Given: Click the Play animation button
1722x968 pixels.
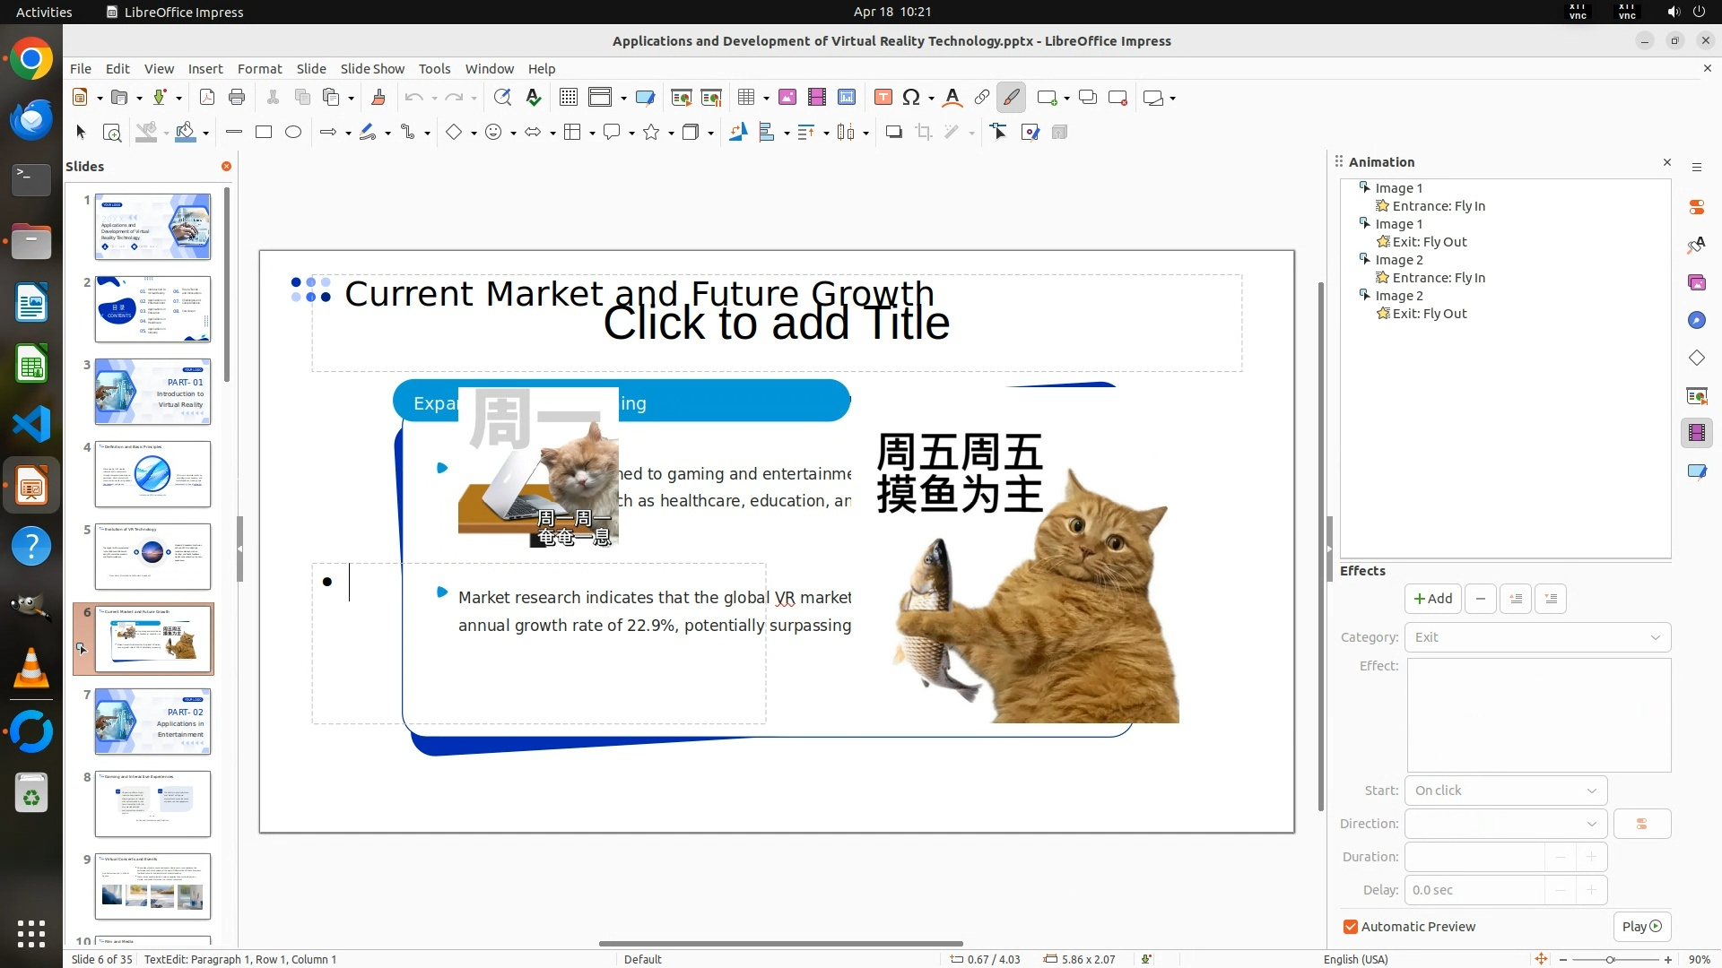Looking at the screenshot, I should point(1641,927).
